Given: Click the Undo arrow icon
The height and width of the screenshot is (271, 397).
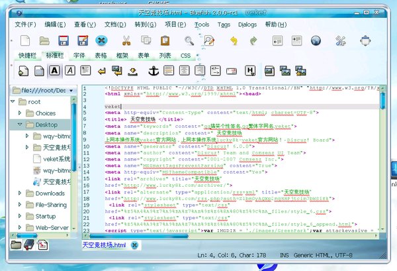Looking at the screenshot, I should 233,41.
